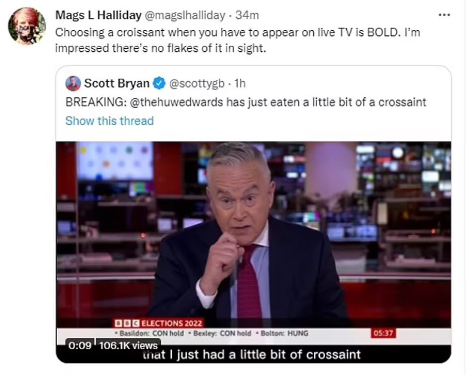469x375 pixels.
Task: Open the 34m tweet timestamp
Action: (x=247, y=15)
